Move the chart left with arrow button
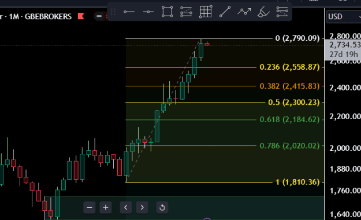The width and height of the screenshot is (361, 220). 126,207
